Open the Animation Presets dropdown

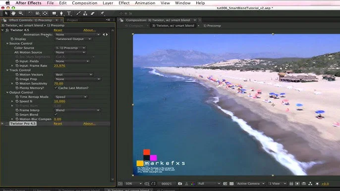pos(77,35)
